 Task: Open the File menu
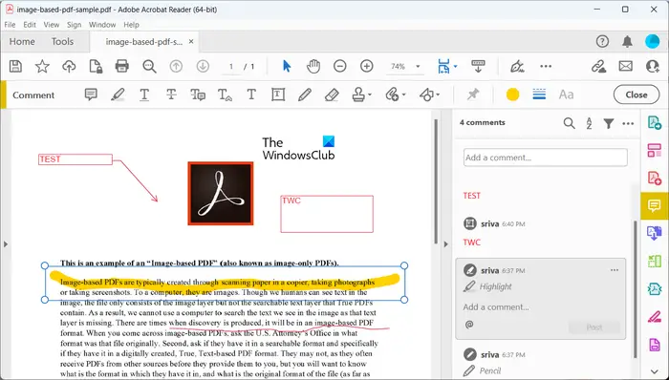coord(10,25)
